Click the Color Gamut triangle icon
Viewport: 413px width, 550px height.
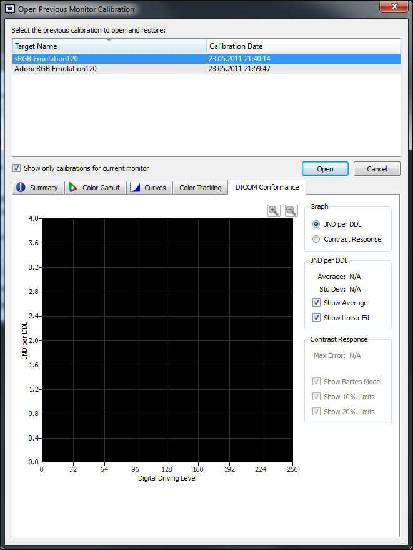tap(73, 188)
